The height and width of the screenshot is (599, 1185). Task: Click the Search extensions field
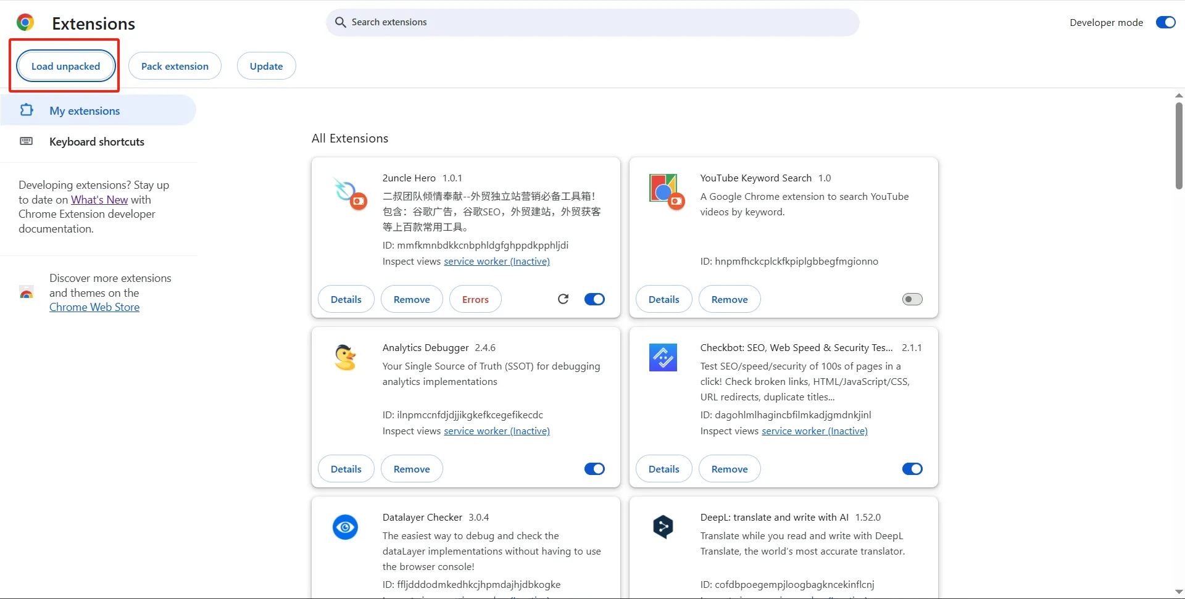click(x=592, y=22)
